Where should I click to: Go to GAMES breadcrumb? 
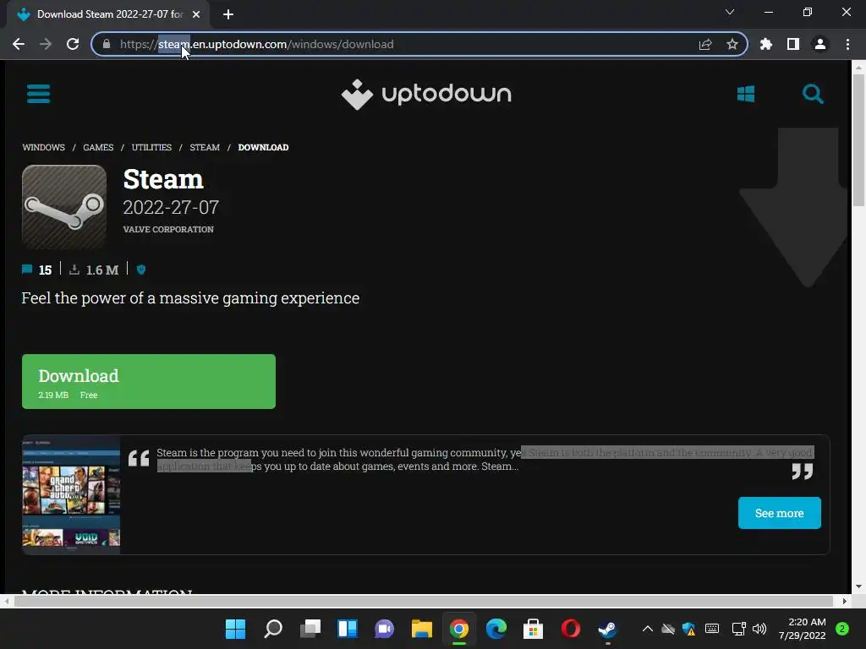point(98,147)
